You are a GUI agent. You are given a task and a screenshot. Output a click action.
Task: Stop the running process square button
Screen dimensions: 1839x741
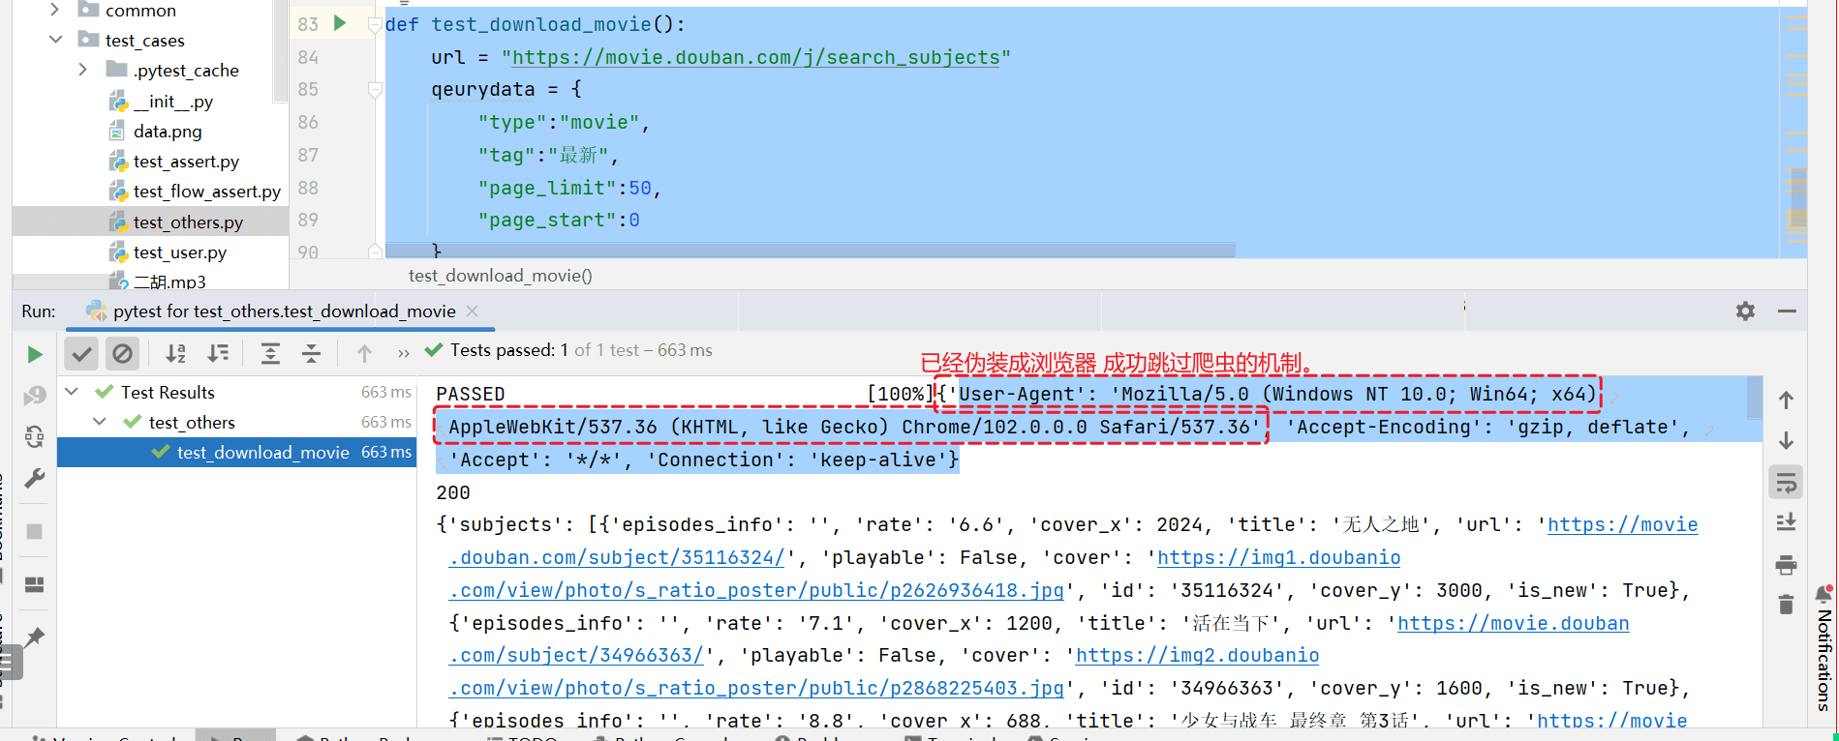pos(35,531)
